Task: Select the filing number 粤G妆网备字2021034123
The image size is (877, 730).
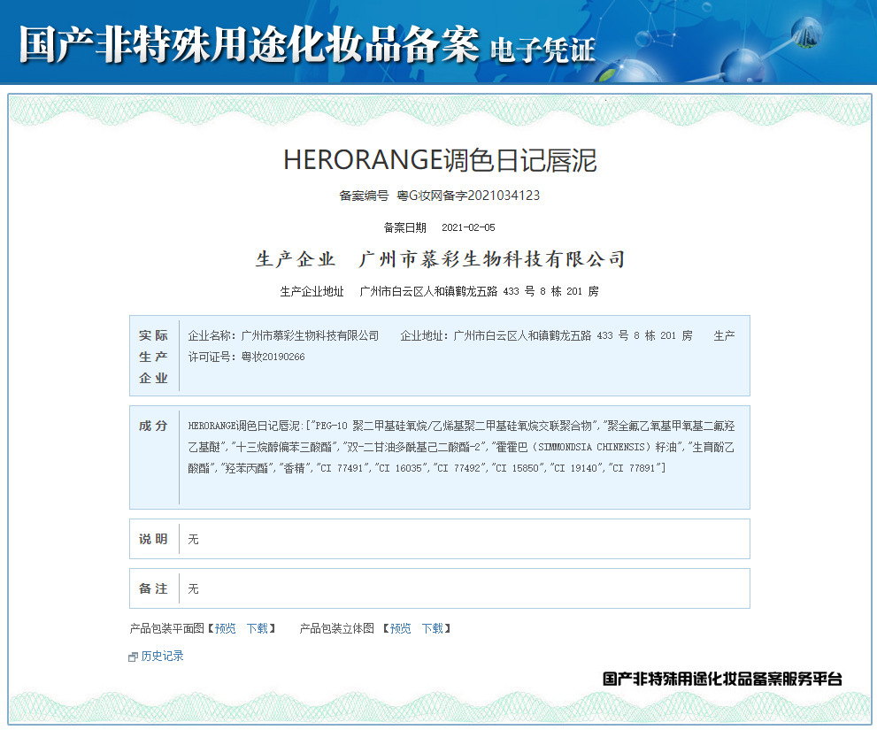Action: pyautogui.click(x=468, y=196)
